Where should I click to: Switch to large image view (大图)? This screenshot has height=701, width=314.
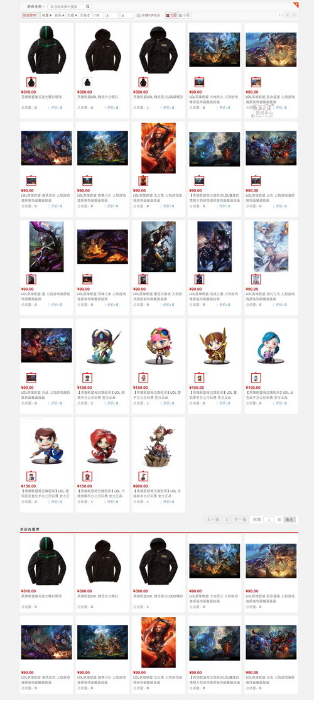(x=171, y=15)
